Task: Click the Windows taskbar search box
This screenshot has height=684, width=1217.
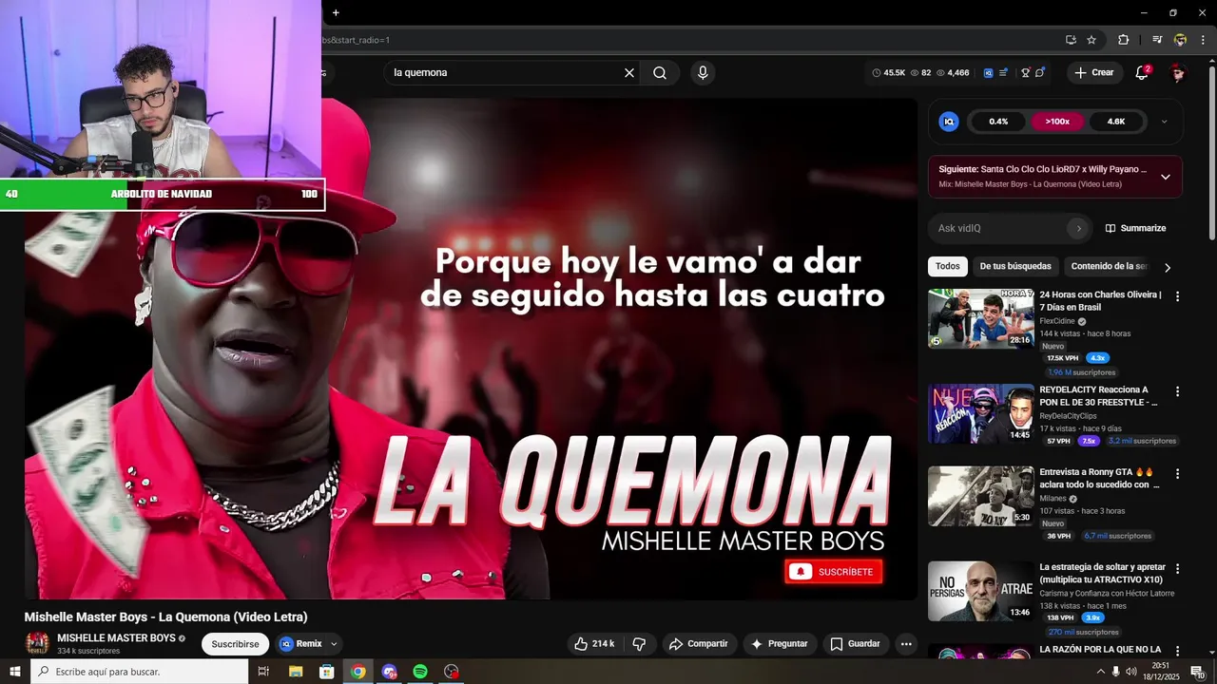Action: click(x=140, y=672)
